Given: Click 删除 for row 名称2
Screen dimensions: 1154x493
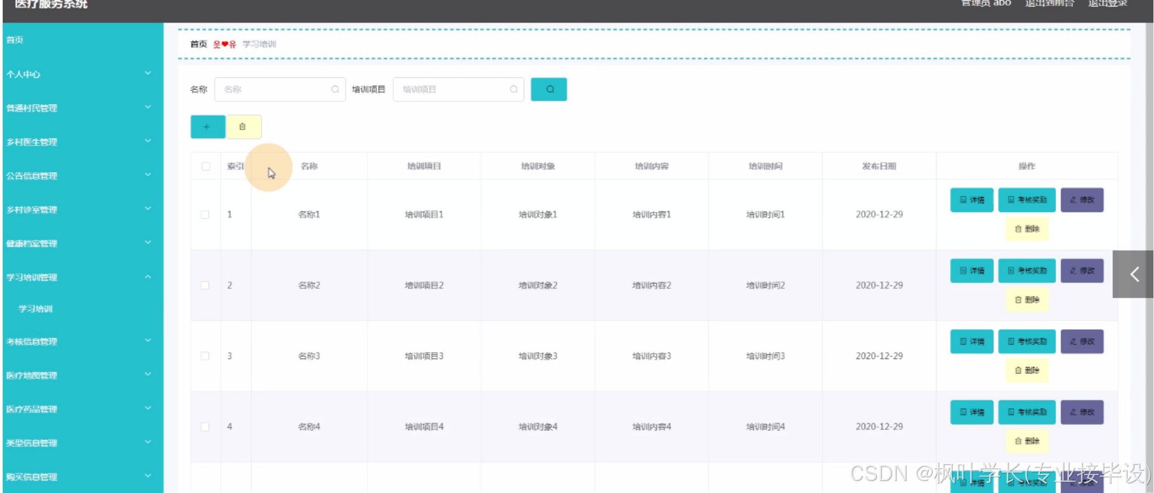Looking at the screenshot, I should (x=1027, y=300).
